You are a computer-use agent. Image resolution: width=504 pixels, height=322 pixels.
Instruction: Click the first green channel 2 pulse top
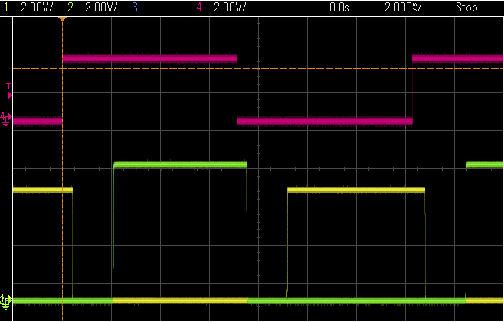tap(180, 164)
